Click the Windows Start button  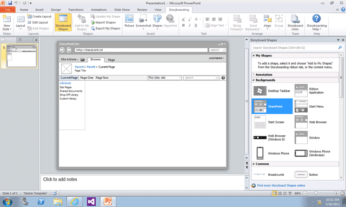pos(7,202)
